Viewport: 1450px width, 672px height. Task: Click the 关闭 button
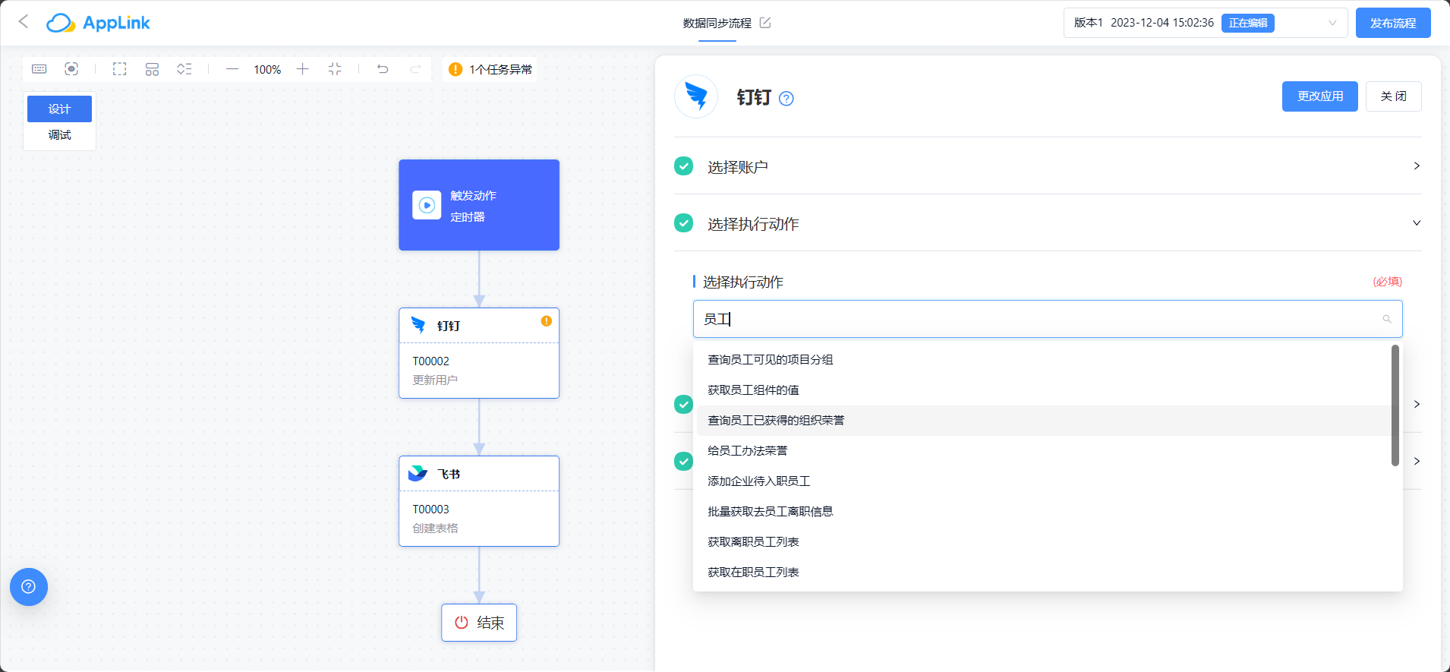(x=1394, y=96)
